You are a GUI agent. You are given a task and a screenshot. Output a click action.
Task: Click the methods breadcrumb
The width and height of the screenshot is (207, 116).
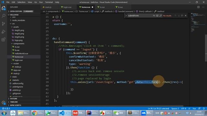[109, 12]
